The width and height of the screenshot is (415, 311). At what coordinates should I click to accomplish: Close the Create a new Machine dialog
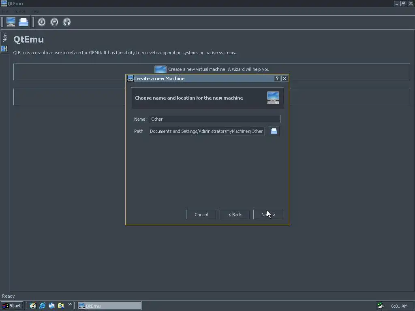(285, 79)
